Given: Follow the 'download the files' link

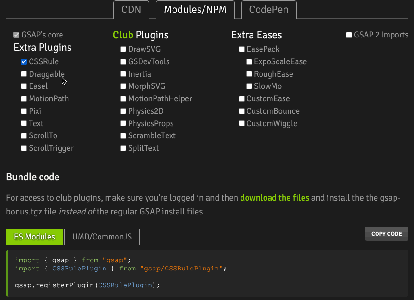Looking at the screenshot, I should tap(275, 198).
